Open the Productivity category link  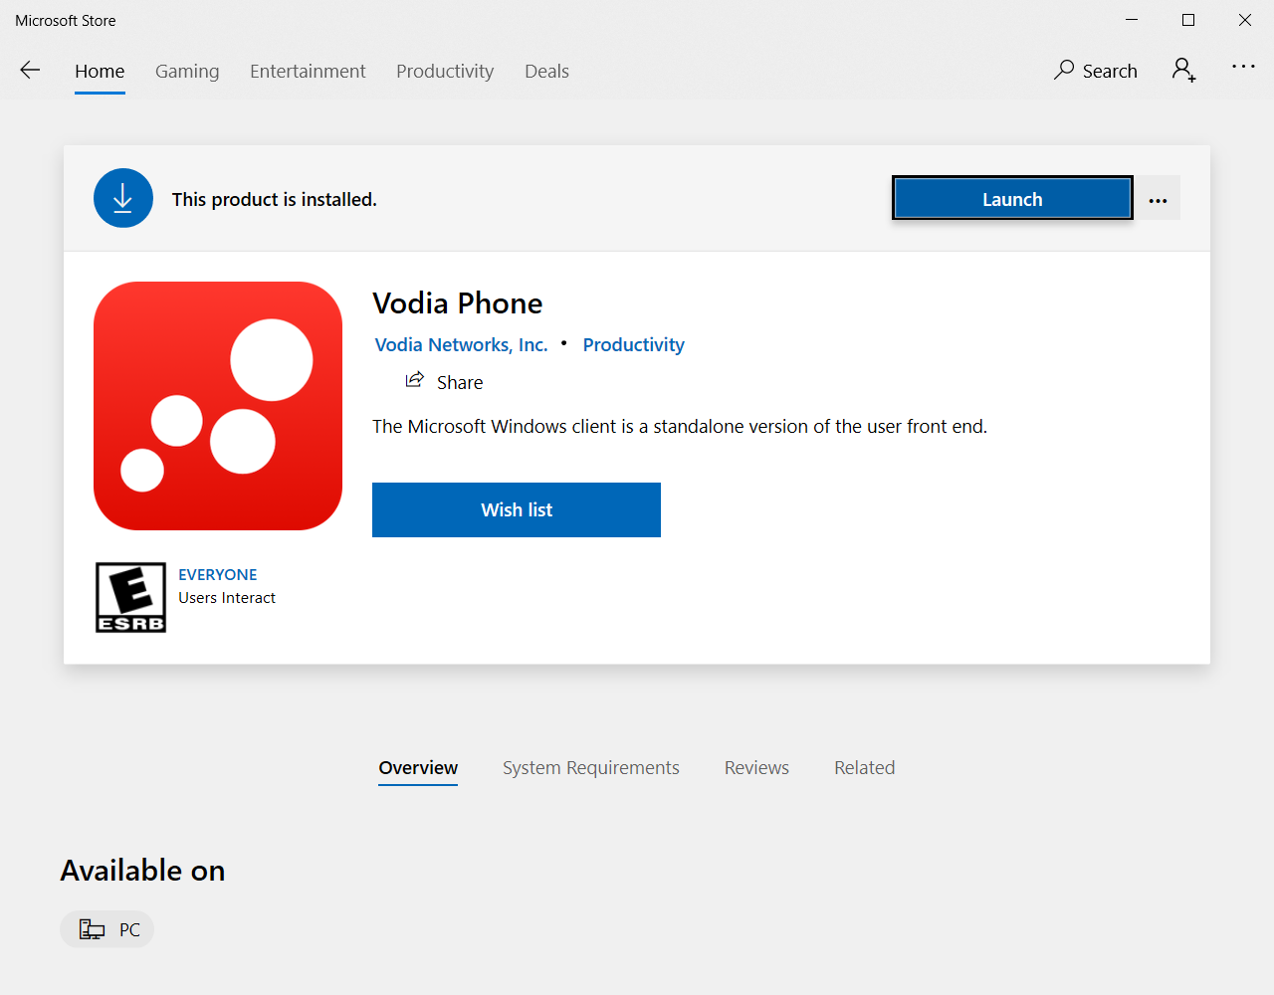[633, 344]
